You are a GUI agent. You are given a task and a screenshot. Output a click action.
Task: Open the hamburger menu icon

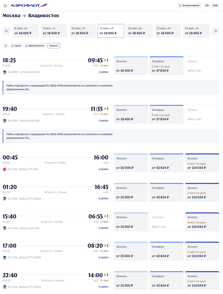pos(5,6)
